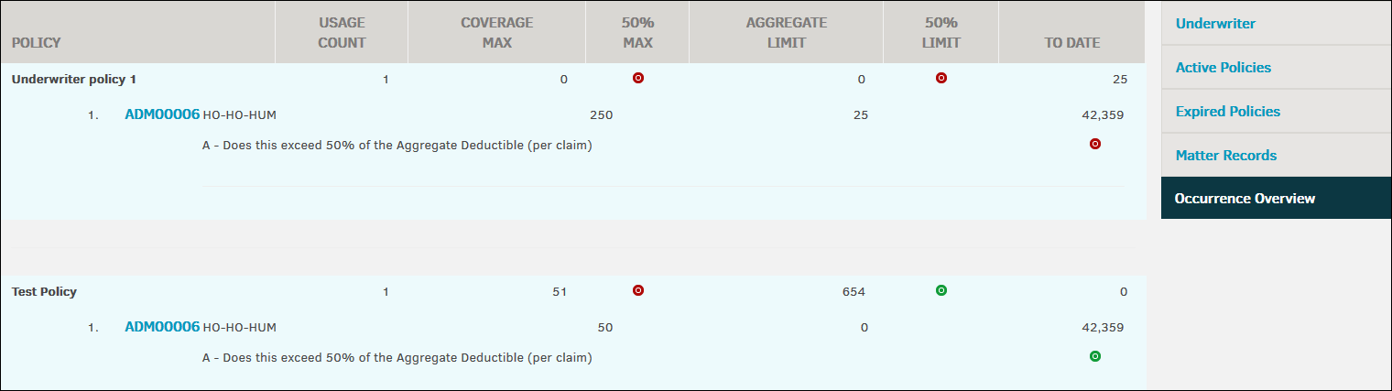Image resolution: width=1392 pixels, height=391 pixels.
Task: Click red 50% Max indicator for Test Policy
Action: 638,290
